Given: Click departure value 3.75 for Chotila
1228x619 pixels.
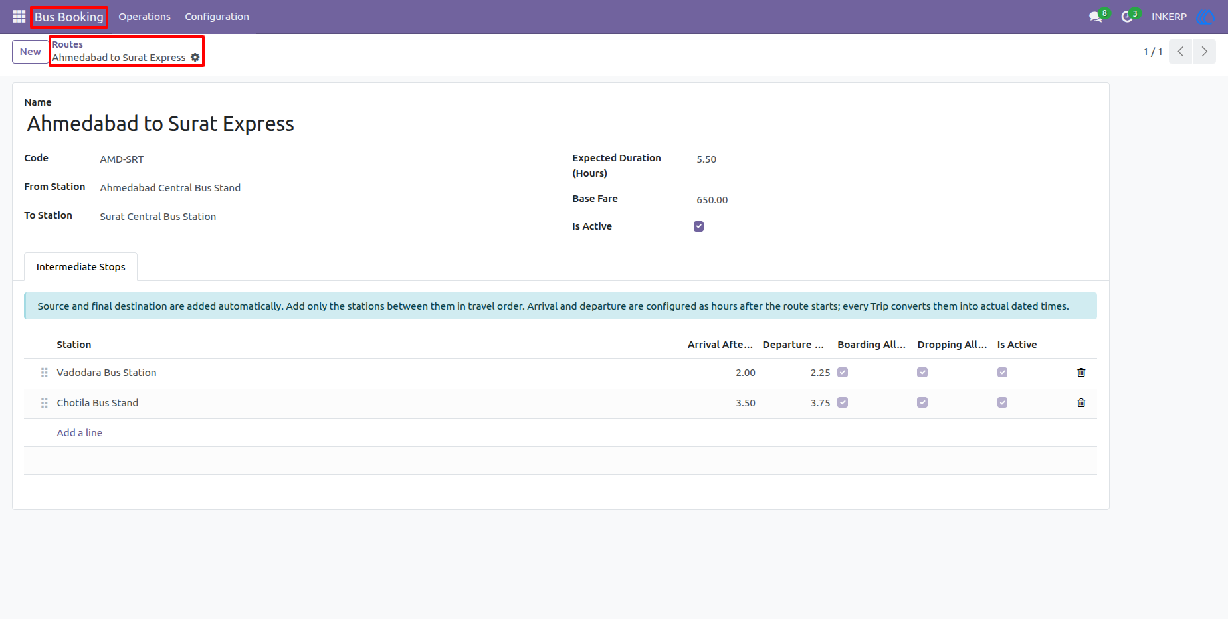Looking at the screenshot, I should pyautogui.click(x=820, y=403).
